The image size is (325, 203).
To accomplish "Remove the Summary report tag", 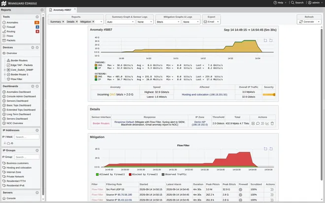I will click(63, 22).
